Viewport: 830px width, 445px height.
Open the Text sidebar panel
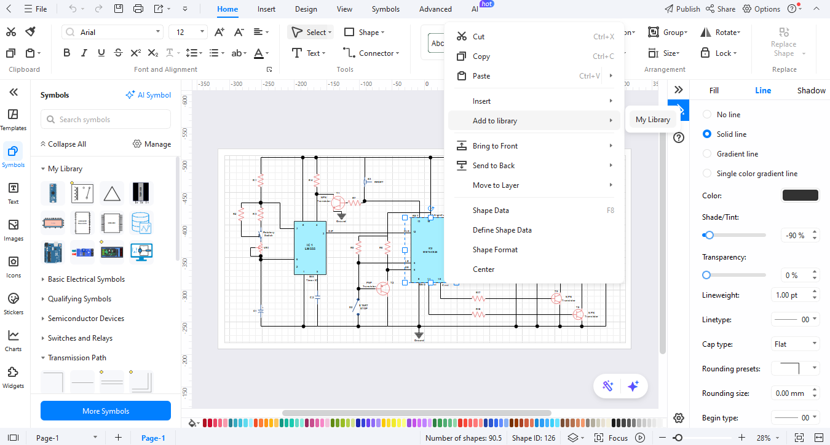13,193
